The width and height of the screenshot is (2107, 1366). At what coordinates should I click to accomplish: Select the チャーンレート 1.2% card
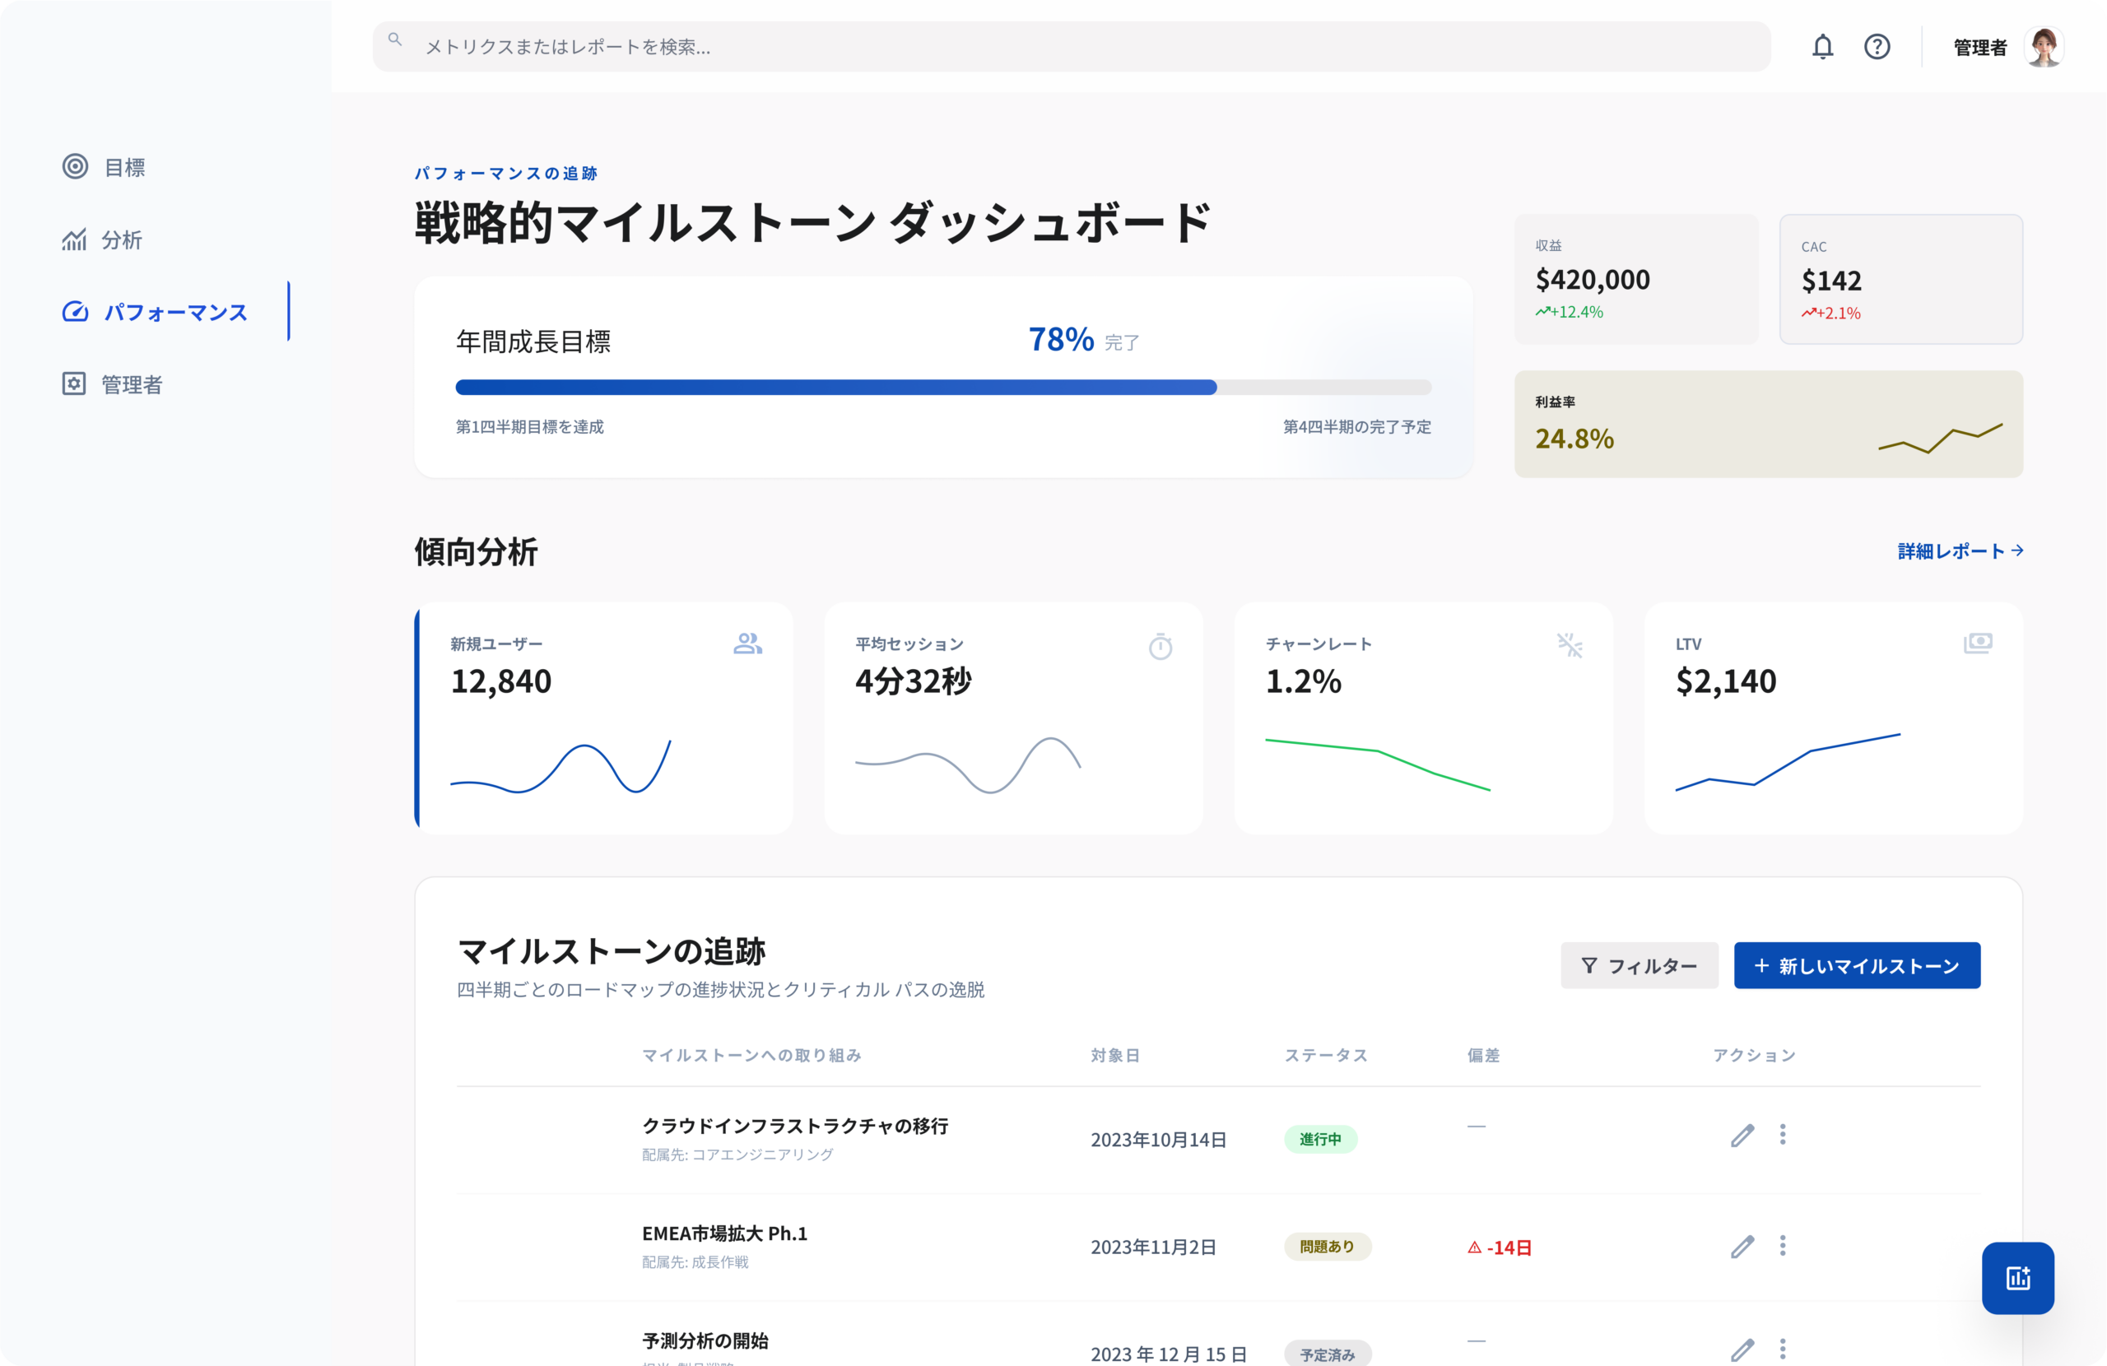[1424, 718]
